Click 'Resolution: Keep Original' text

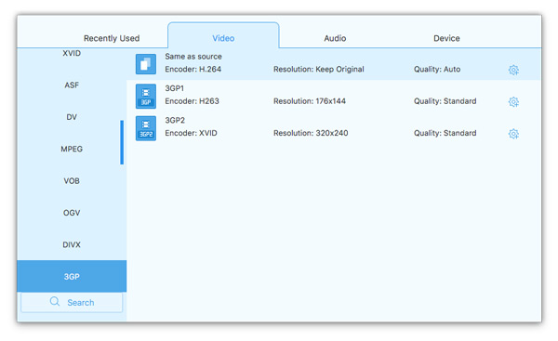pyautogui.click(x=318, y=70)
